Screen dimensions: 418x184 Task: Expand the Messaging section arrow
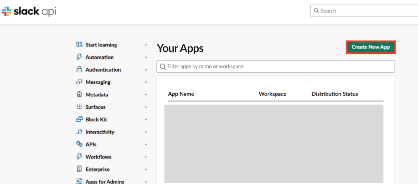[146, 82]
